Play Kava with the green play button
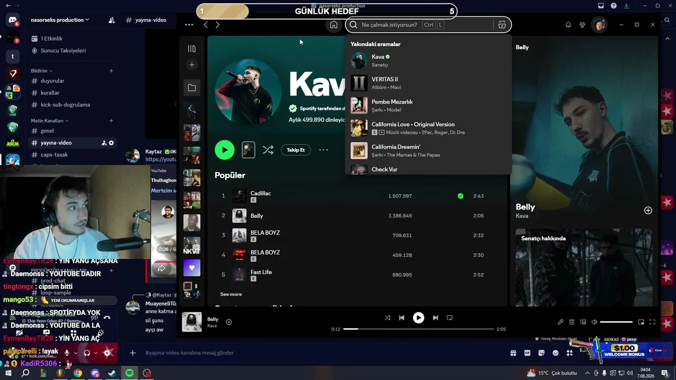 tap(224, 150)
